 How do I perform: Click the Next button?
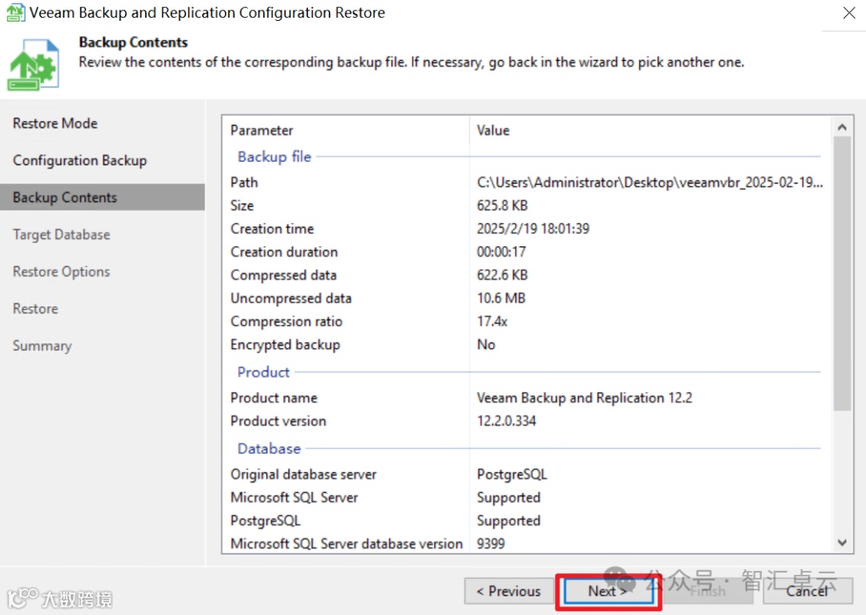(x=608, y=591)
